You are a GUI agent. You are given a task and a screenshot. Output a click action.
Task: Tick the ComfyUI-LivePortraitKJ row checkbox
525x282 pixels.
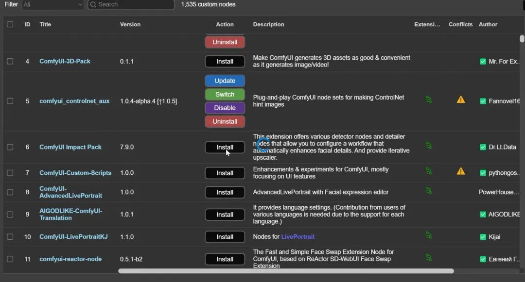tap(10, 236)
